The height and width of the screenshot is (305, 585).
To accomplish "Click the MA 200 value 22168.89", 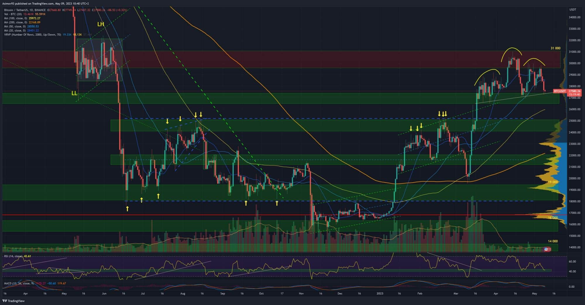I will [35, 22].
